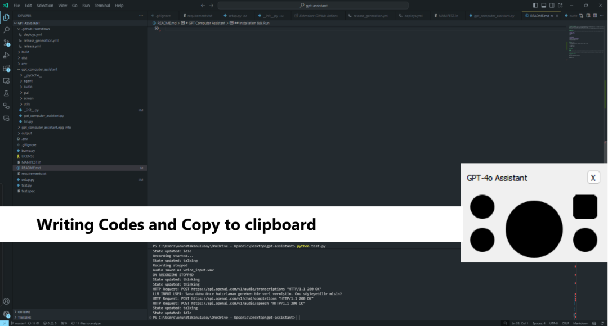Switch to the release_generation.yml tab
The width and height of the screenshot is (608, 326).
tap(369, 16)
